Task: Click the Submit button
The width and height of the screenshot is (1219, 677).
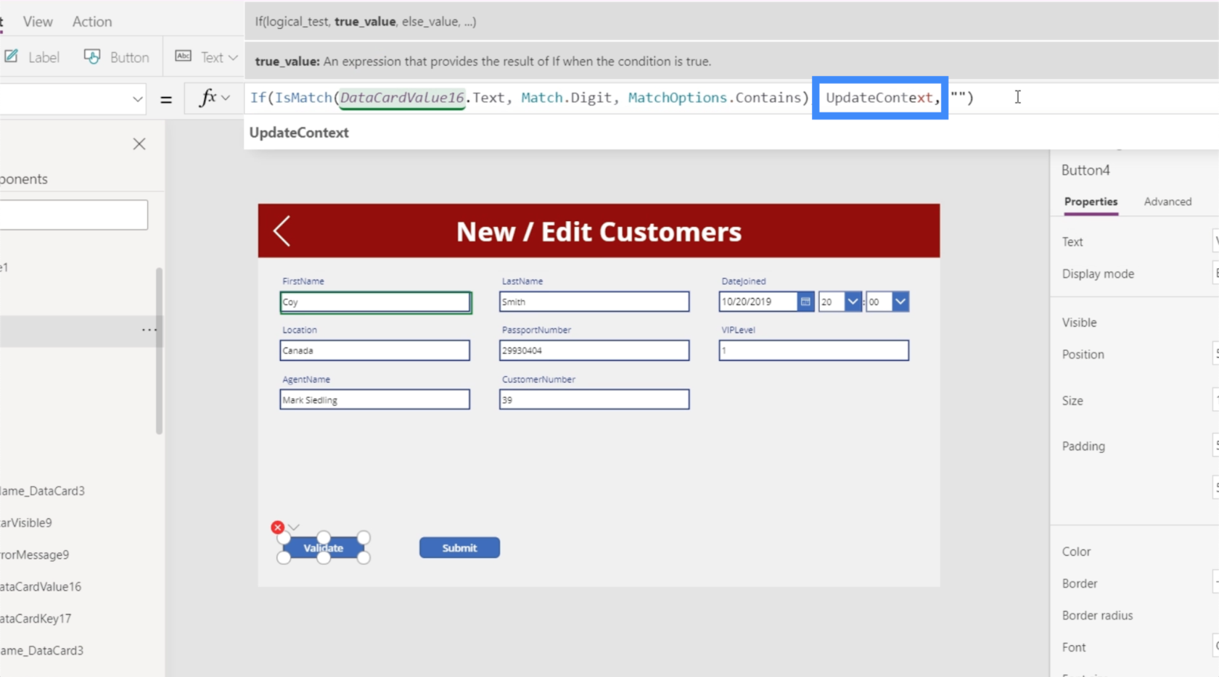Action: 459,548
